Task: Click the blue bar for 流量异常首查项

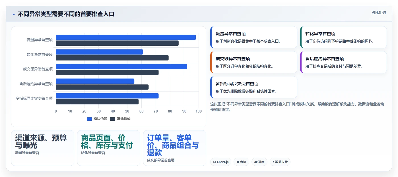Action: tap(126, 37)
